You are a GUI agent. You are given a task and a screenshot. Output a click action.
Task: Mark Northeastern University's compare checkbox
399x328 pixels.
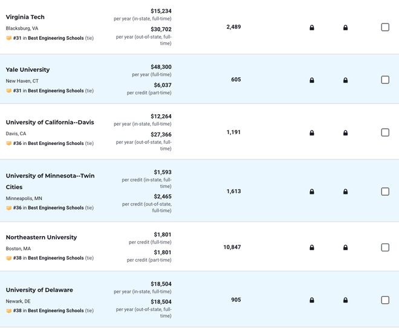[x=385, y=247]
